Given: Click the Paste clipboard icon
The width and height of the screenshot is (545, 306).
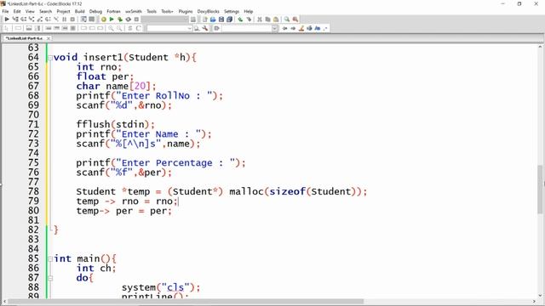Looking at the screenshot, I should 276,20.
